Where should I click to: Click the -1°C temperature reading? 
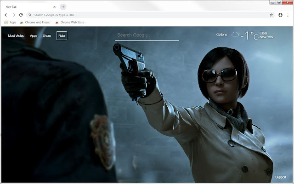tap(249, 35)
